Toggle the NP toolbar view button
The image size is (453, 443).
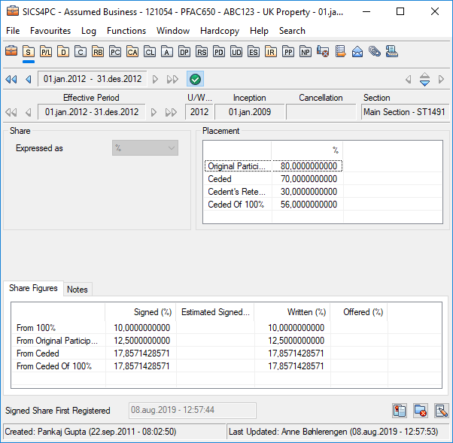tap(306, 52)
